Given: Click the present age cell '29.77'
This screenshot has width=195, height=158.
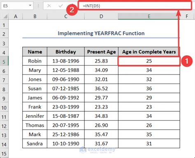Looking at the screenshot, I should [x=101, y=98].
